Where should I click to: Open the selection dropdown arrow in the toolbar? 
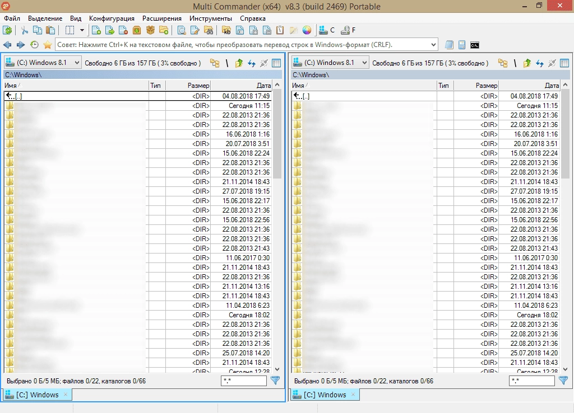coord(82,30)
